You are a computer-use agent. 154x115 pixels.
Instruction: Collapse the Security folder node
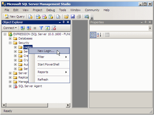point(10,43)
